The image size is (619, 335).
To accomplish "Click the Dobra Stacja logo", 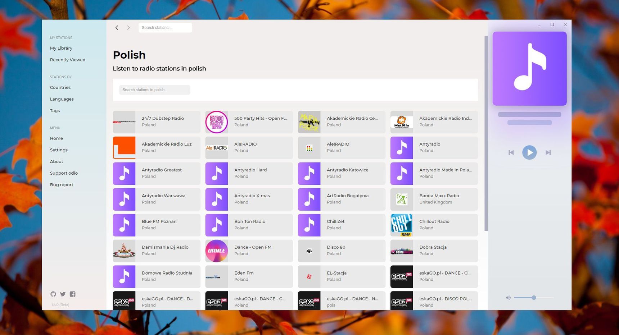I will 402,251.
